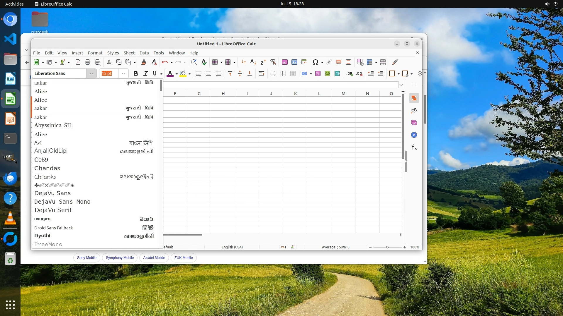Open the Format menu

[x=95, y=53]
